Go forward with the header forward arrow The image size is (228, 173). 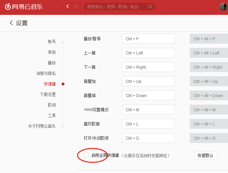coord(76,7)
